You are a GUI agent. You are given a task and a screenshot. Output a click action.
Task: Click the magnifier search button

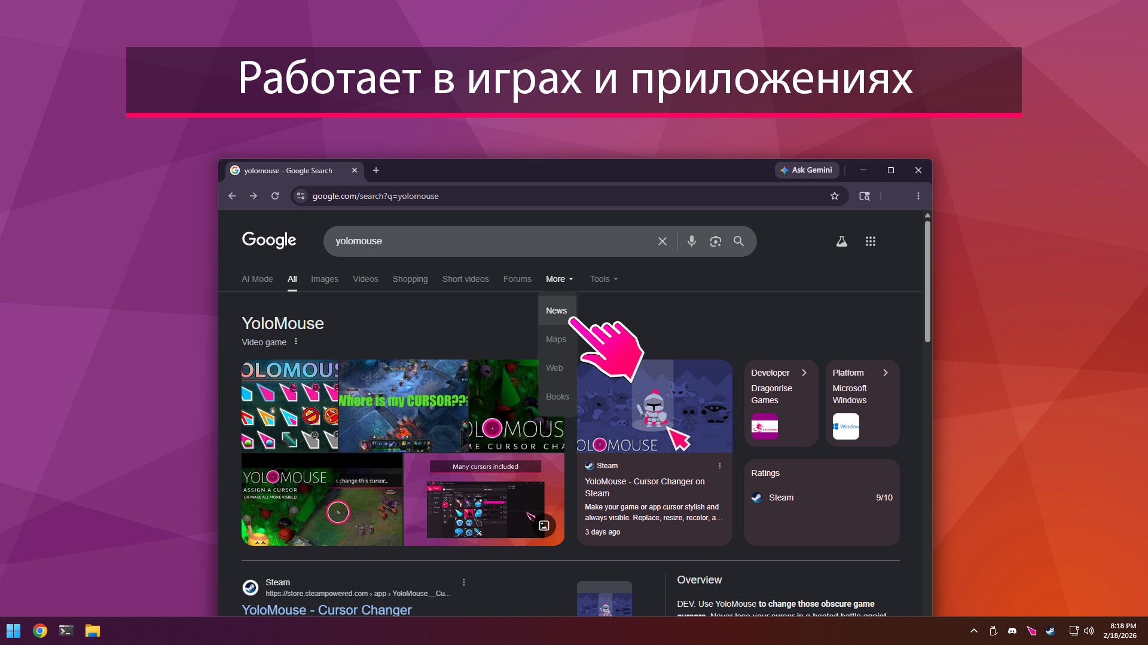click(x=739, y=241)
